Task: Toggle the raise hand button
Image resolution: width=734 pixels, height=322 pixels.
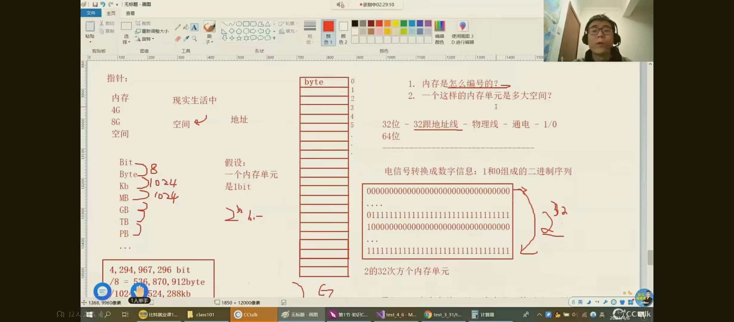Action: [139, 291]
